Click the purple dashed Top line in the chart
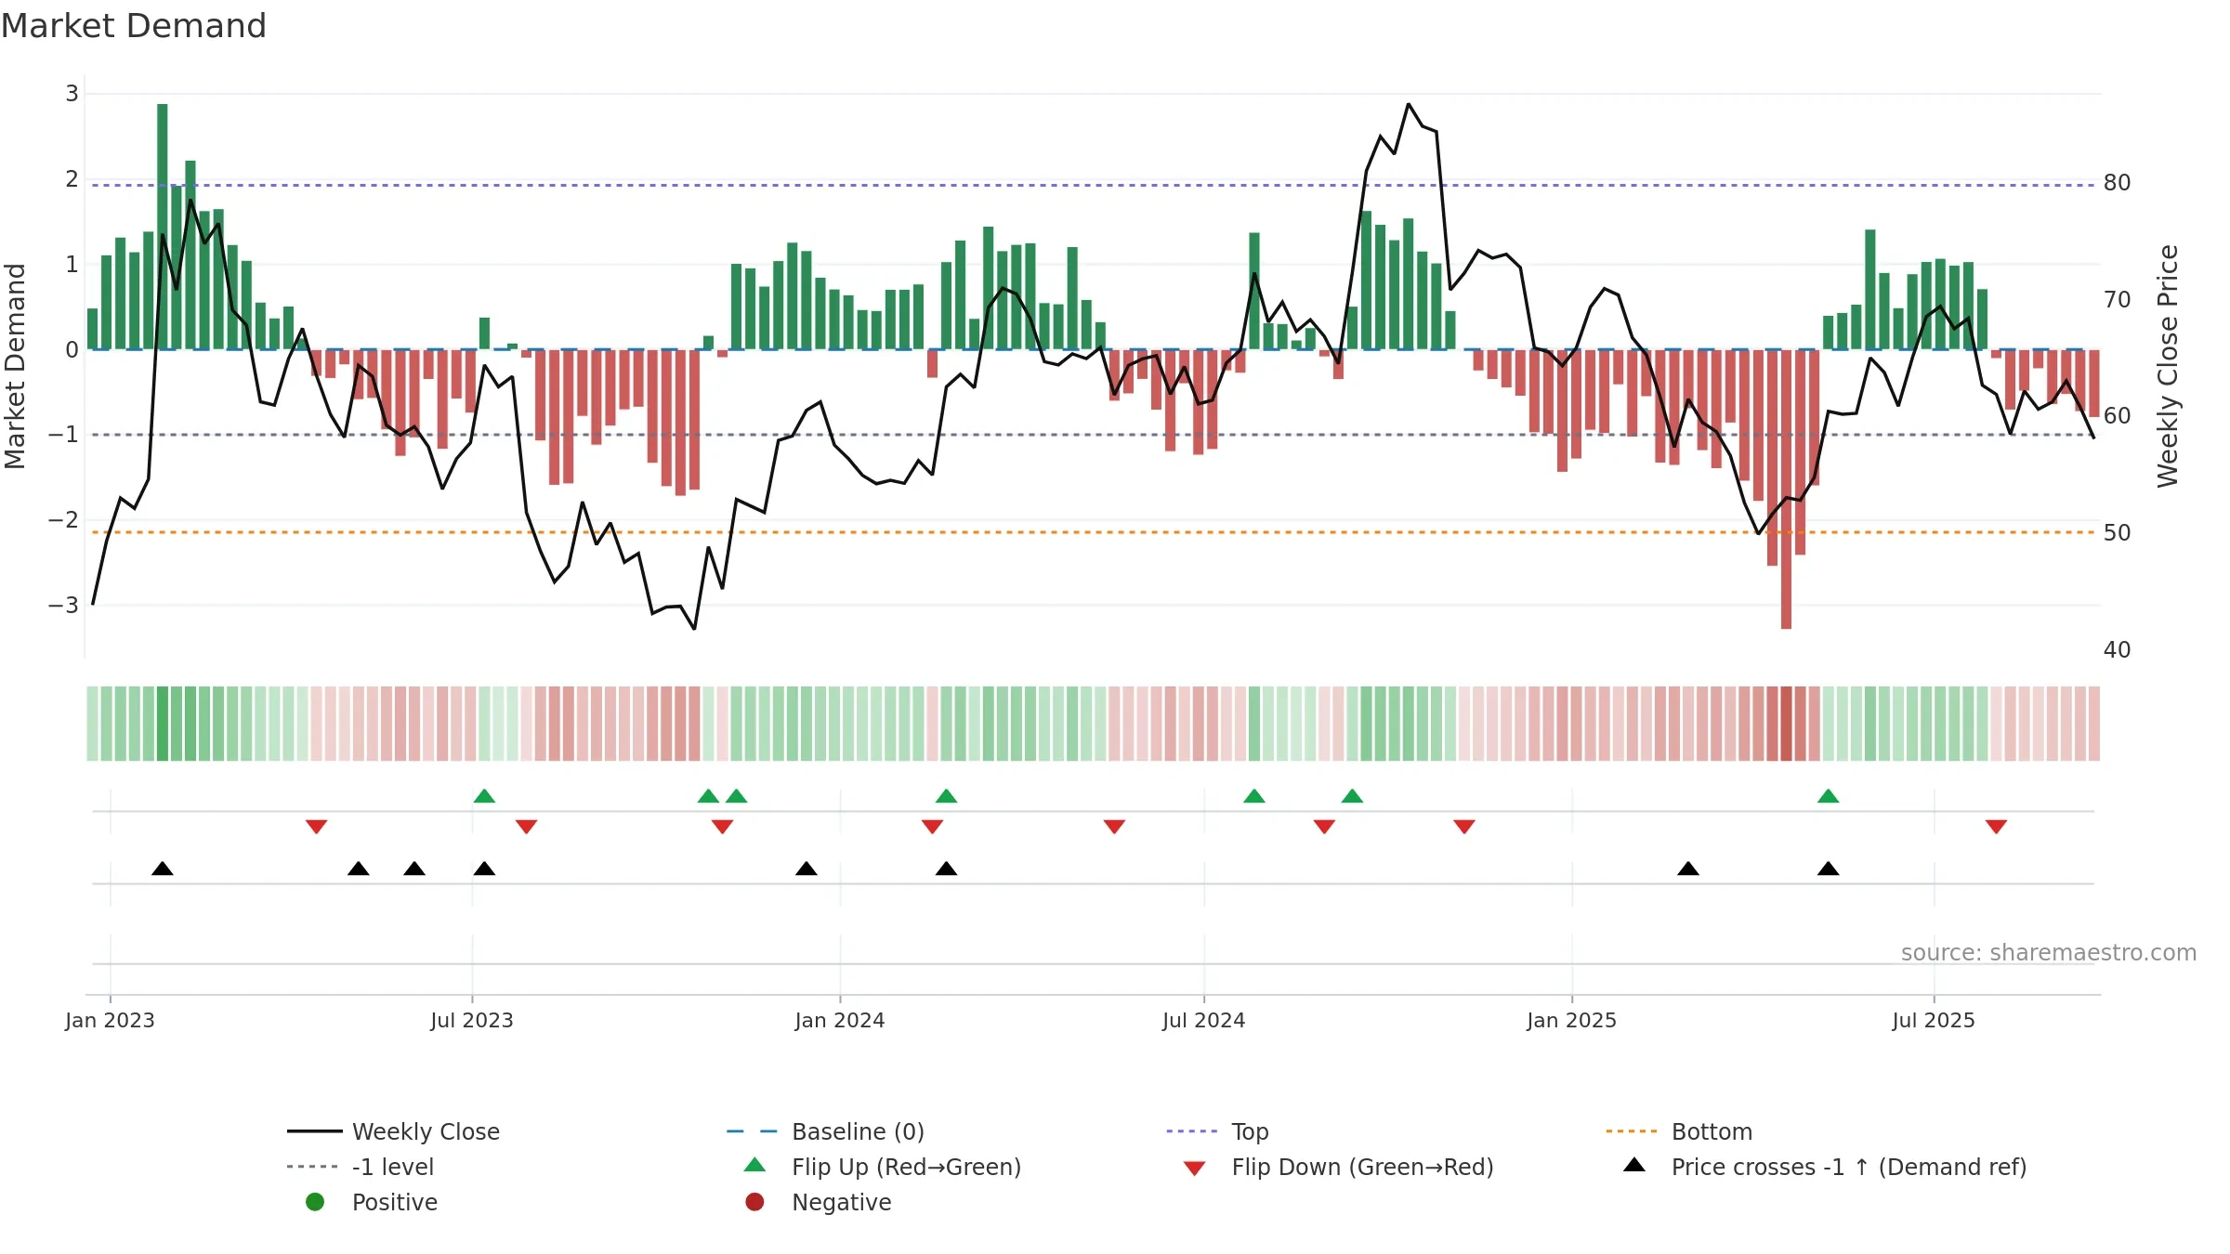Image resolution: width=2230 pixels, height=1254 pixels. (x=1093, y=186)
